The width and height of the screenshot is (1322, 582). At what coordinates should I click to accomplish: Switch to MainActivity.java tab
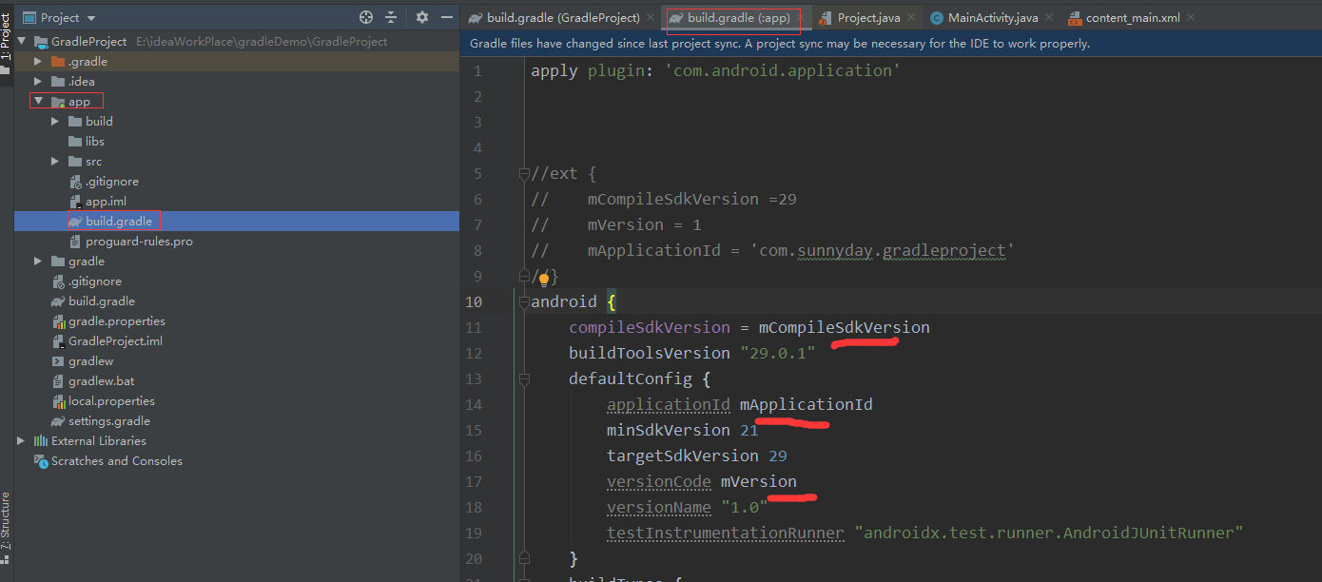pos(993,18)
